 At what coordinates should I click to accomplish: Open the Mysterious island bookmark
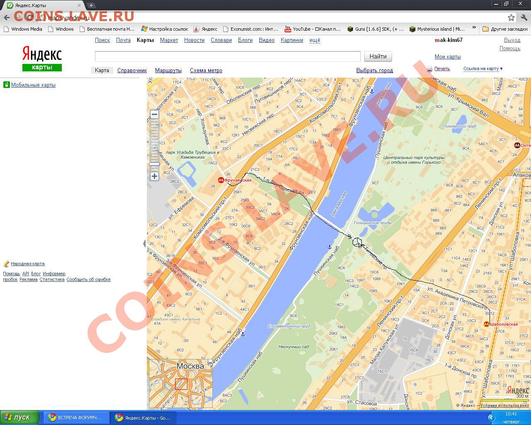[x=437, y=29]
